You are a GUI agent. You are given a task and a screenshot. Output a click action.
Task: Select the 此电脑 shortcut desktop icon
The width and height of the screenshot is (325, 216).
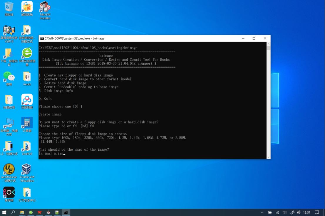tap(9, 127)
